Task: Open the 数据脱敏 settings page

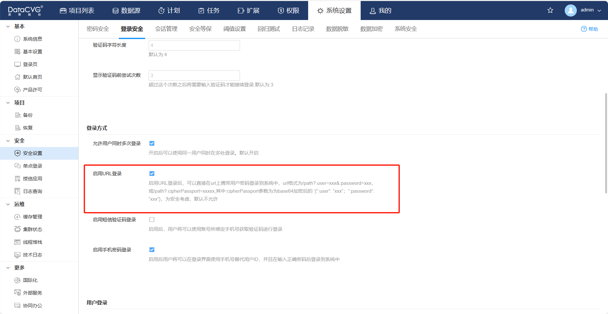Action: (x=336, y=29)
